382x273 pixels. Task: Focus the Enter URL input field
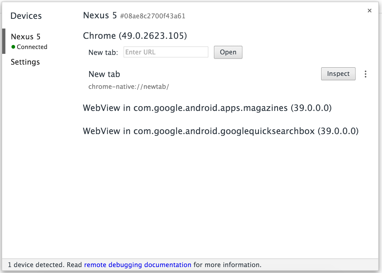[x=166, y=52]
